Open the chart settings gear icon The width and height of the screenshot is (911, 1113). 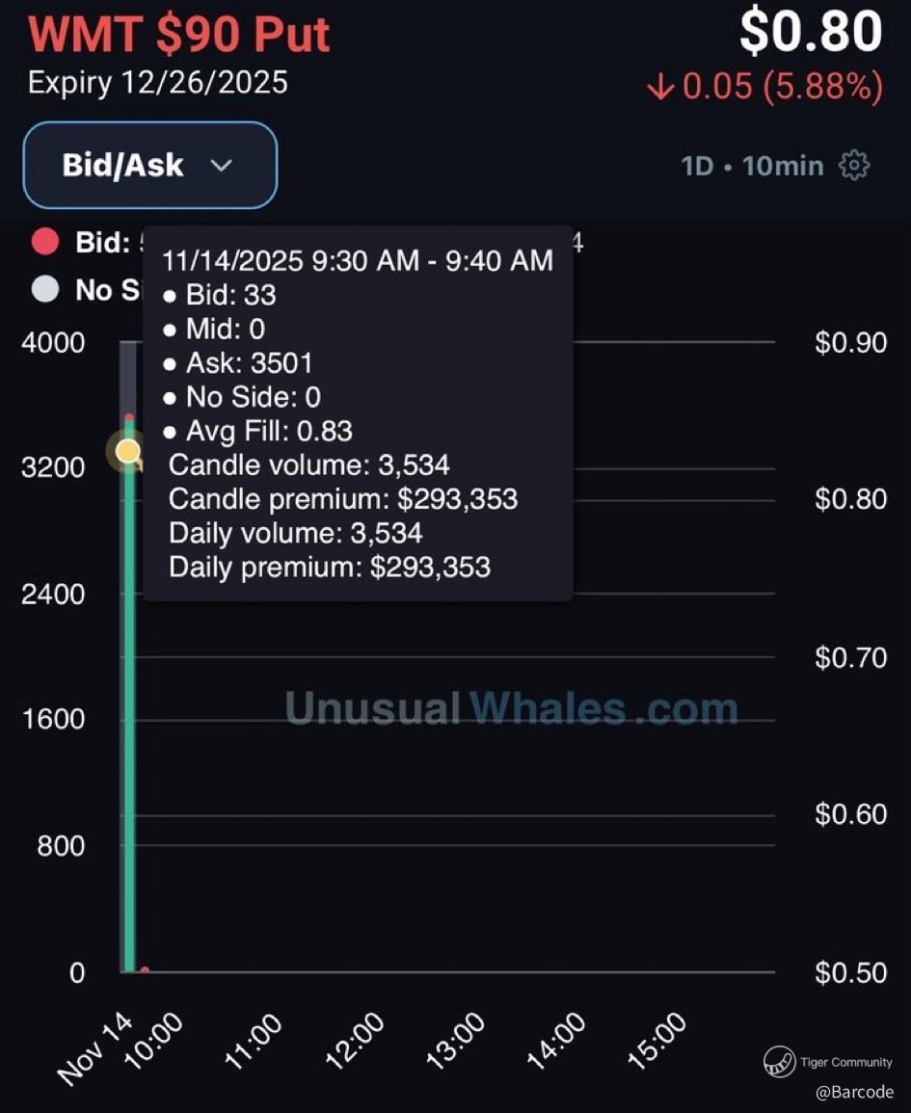(854, 166)
